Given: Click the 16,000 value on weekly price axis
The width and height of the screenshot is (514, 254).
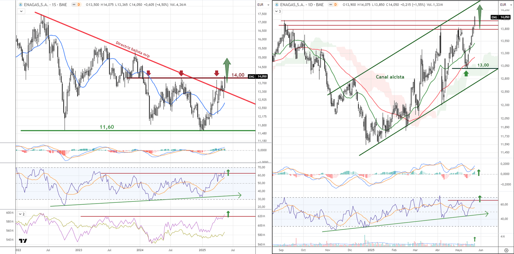Looking at the screenshot, I should pyautogui.click(x=262, y=39).
